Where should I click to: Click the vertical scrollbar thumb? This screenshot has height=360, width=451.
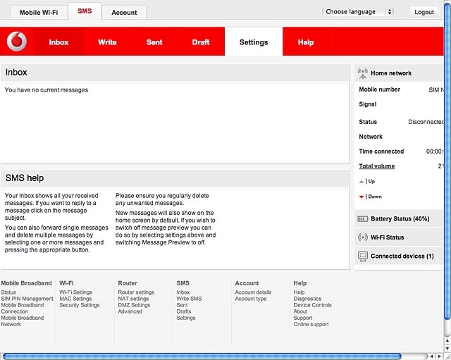pyautogui.click(x=447, y=161)
